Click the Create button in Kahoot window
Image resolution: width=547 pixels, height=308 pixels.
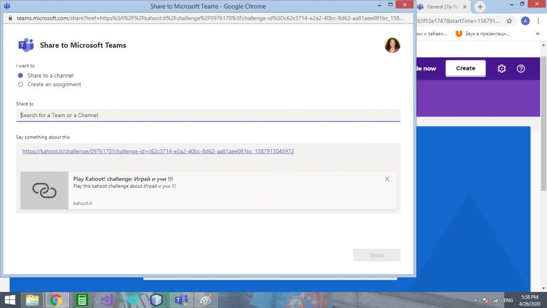point(465,68)
